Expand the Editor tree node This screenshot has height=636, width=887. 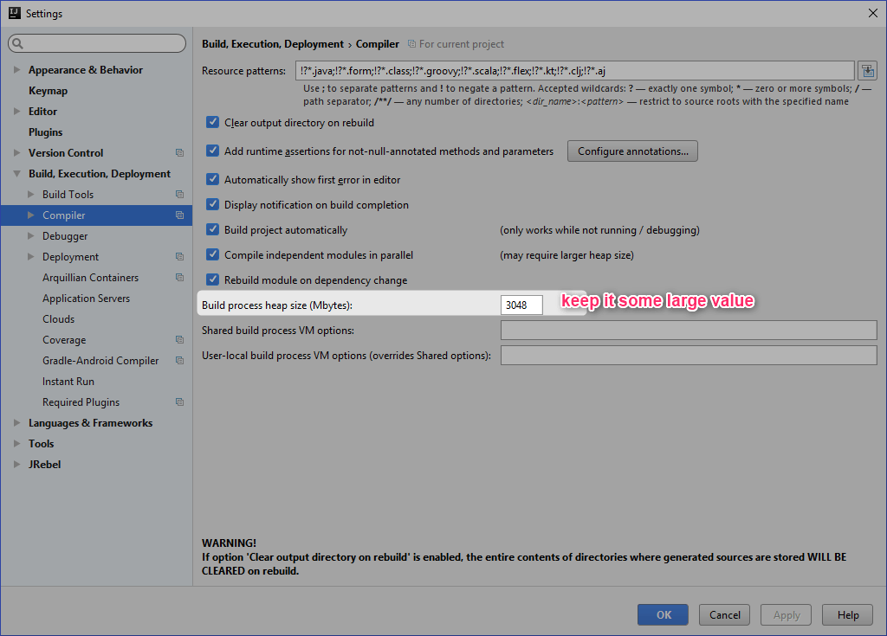click(x=17, y=111)
